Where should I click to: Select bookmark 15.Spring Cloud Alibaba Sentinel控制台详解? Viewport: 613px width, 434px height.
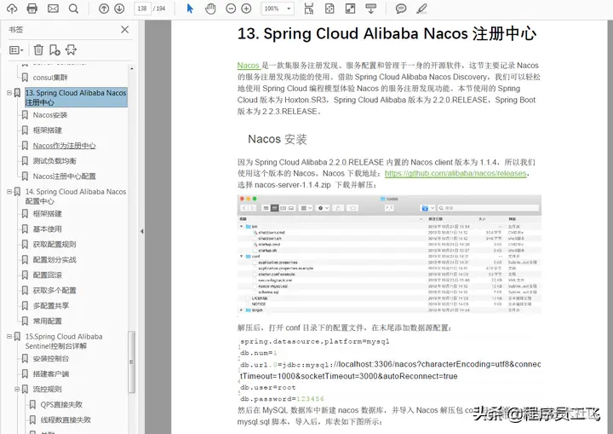point(64,341)
